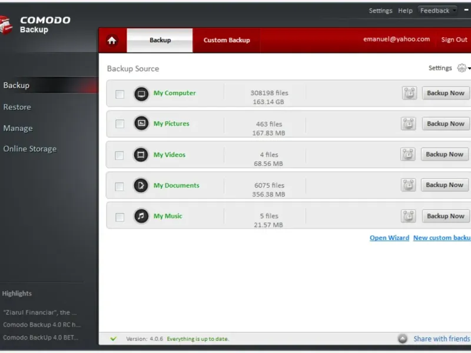Check the My Videos checkbox
The image size is (471, 353).
point(120,155)
